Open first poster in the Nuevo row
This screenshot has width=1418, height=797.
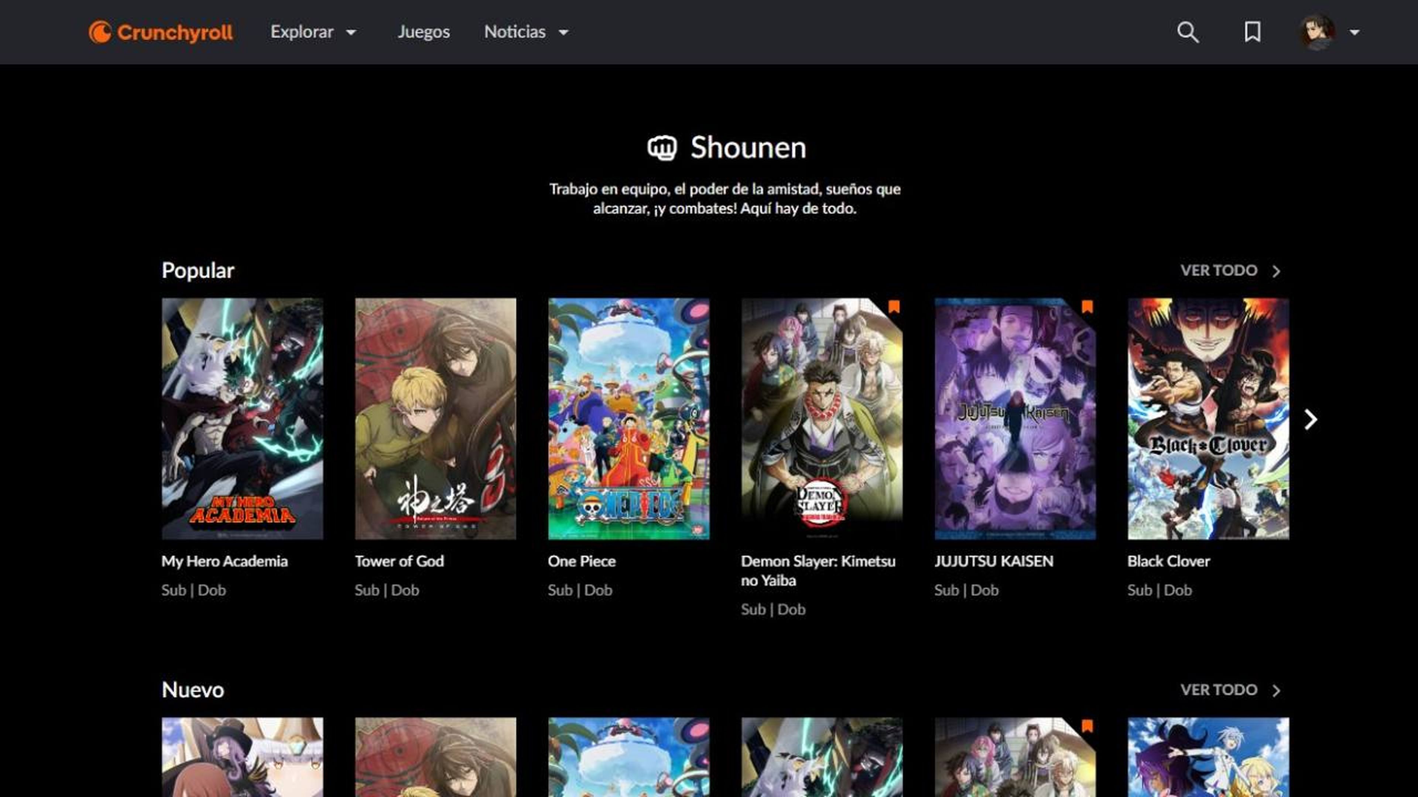(x=242, y=757)
